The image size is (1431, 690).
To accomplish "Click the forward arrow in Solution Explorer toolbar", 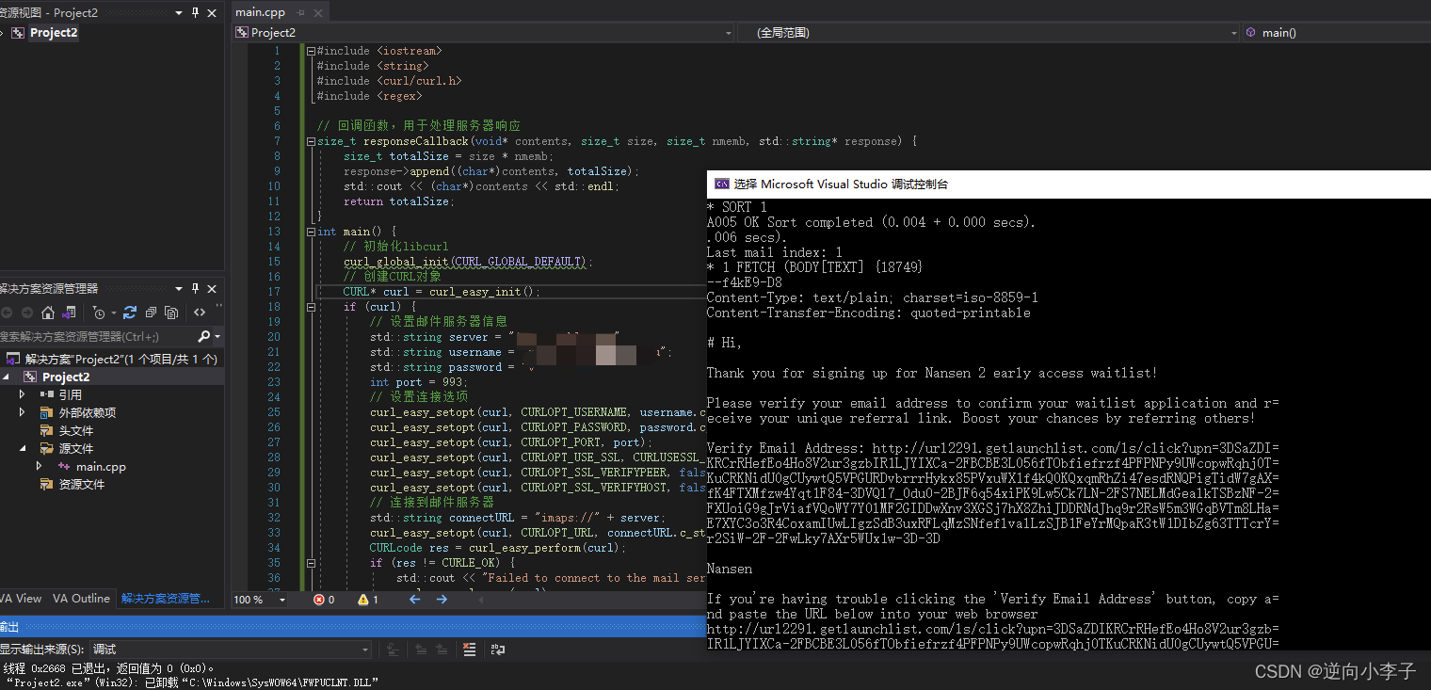I will 27,313.
